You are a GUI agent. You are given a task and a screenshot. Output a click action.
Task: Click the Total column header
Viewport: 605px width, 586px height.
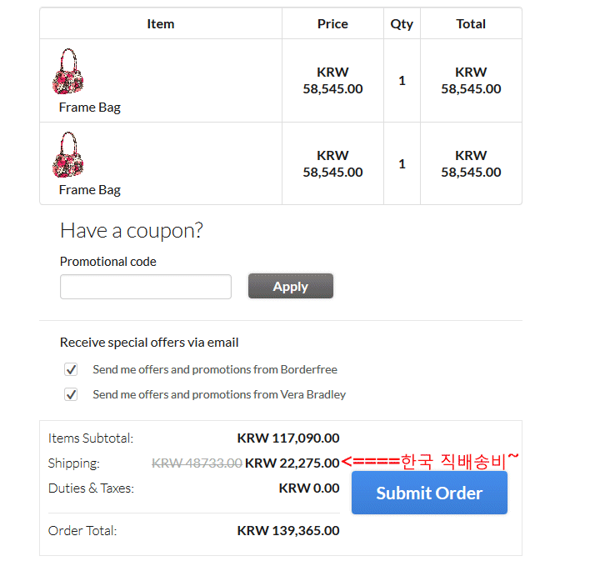[471, 24]
